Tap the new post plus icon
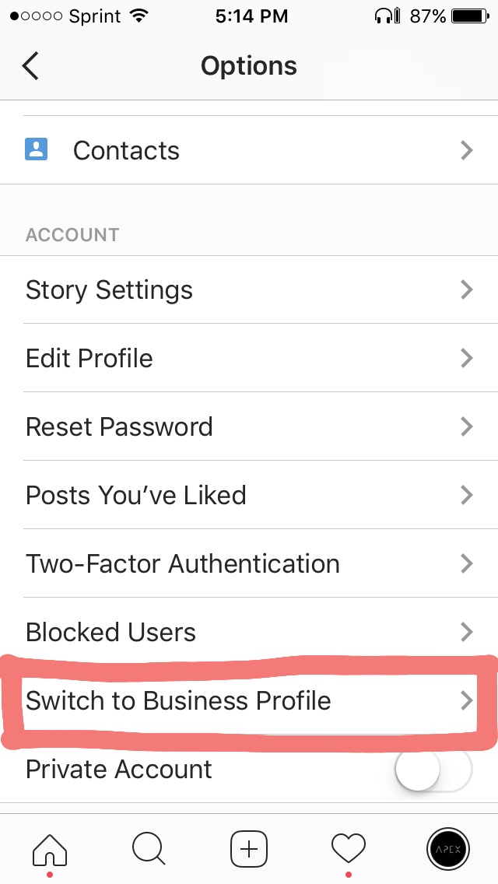The height and width of the screenshot is (884, 498). coord(249,847)
